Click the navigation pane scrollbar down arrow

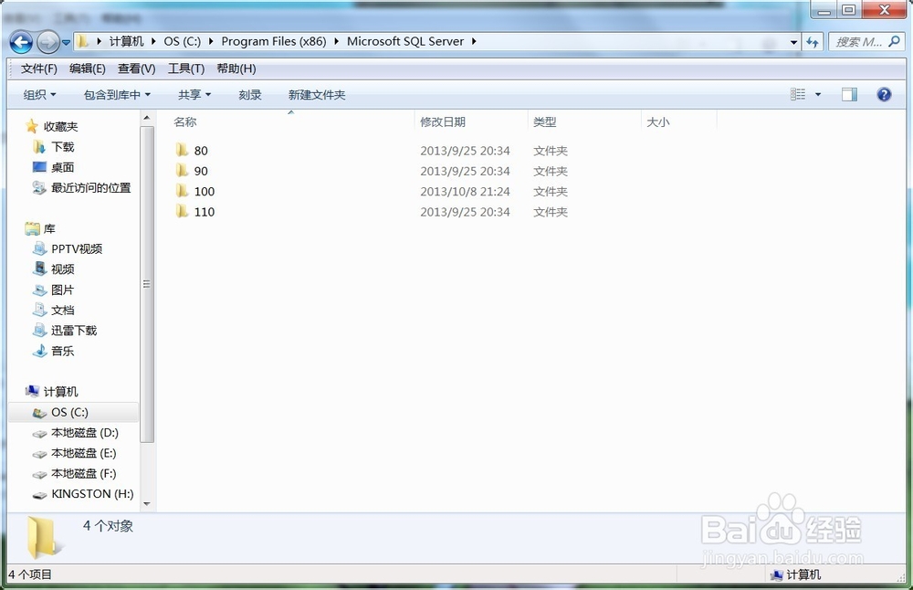[x=147, y=504]
